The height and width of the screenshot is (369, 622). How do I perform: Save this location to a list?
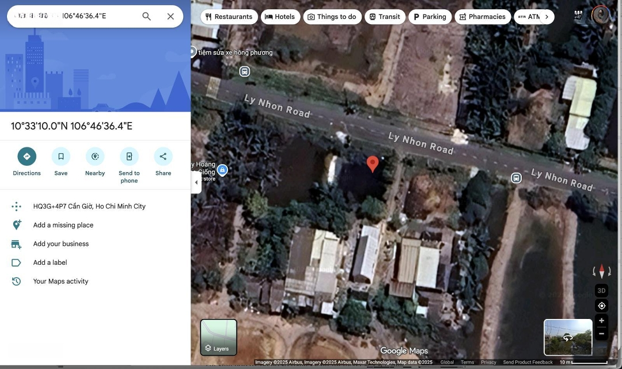point(60,157)
